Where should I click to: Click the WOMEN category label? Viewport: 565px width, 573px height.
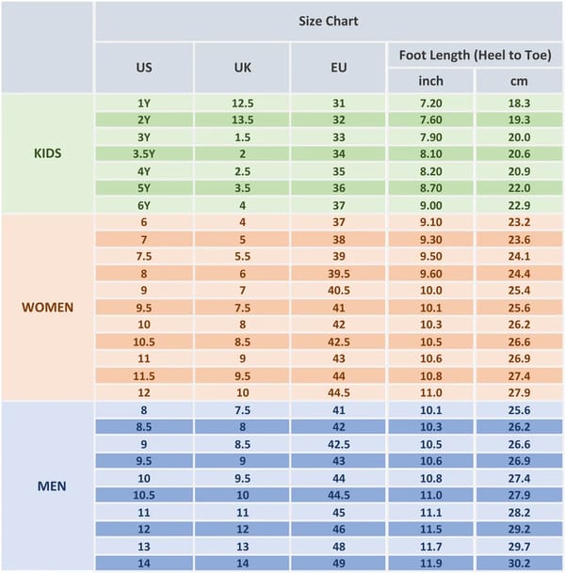click(x=47, y=307)
